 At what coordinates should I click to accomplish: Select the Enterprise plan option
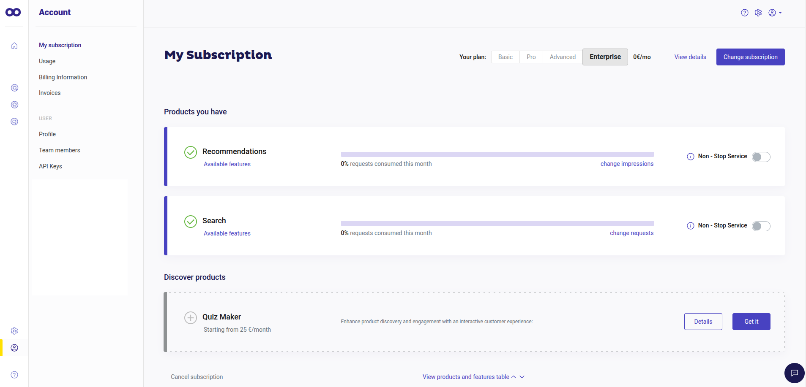point(605,57)
